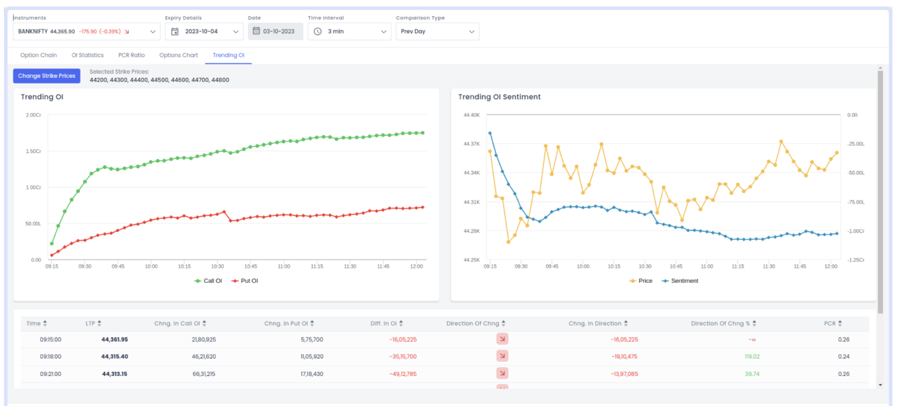Click the calendar icon in Expiry Details
This screenshot has width=900, height=406.
click(x=175, y=31)
